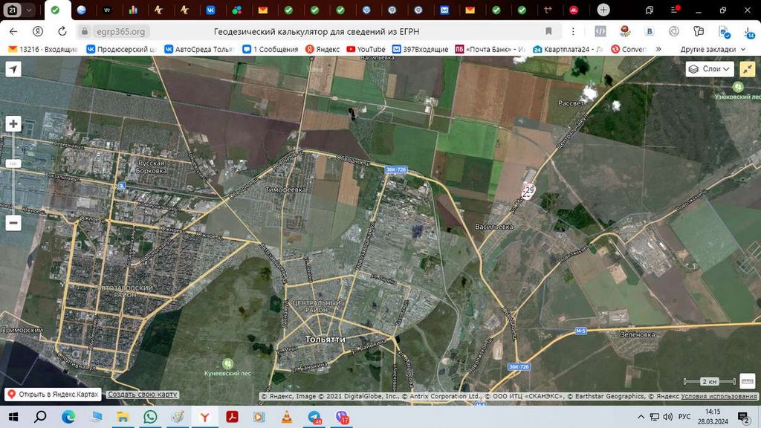Open the 397Входящие bookmark
Viewport: 761px width, 428px height.
(421, 49)
